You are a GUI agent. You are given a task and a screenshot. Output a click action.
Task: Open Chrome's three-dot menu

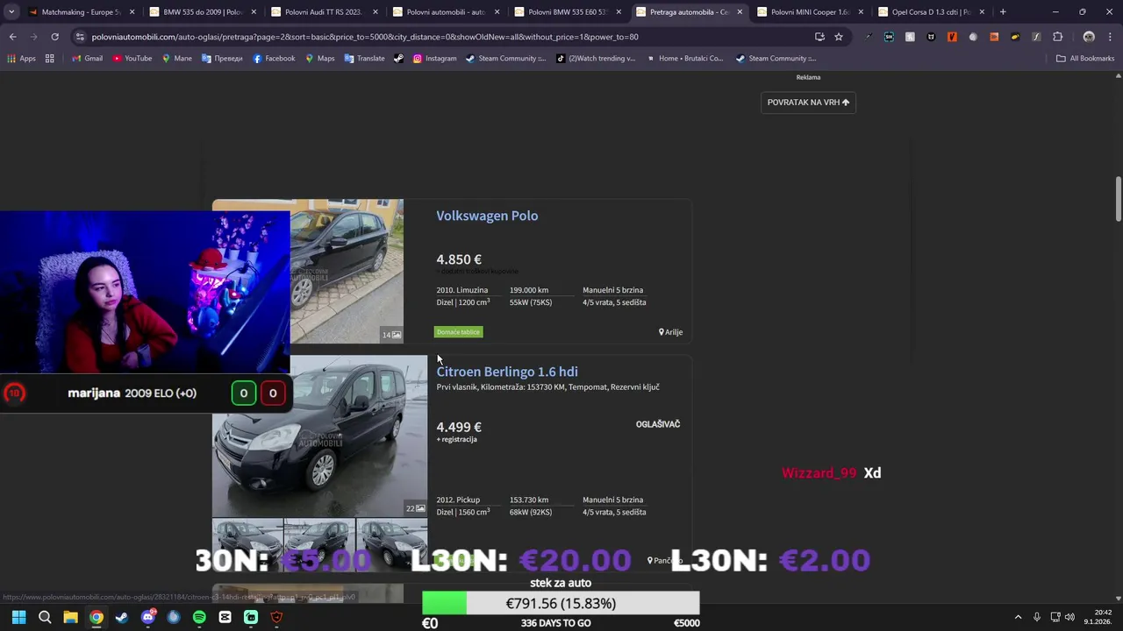[1110, 37]
